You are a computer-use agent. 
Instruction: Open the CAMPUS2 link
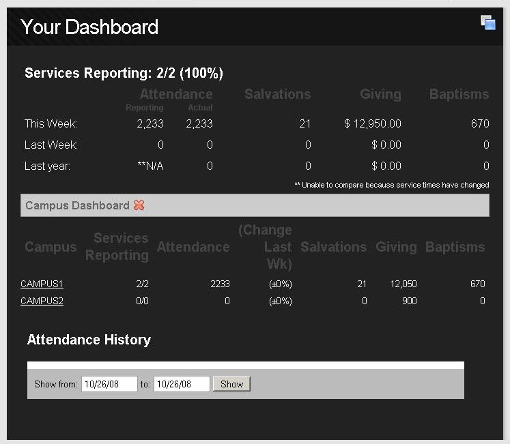tap(42, 301)
